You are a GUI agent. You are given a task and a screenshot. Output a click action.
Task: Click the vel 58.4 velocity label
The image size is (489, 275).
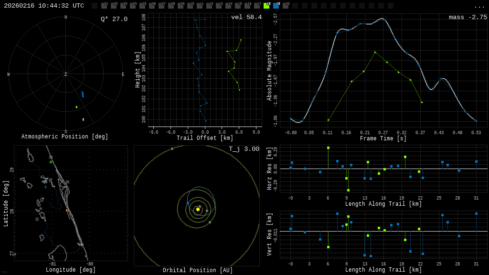coord(246,18)
